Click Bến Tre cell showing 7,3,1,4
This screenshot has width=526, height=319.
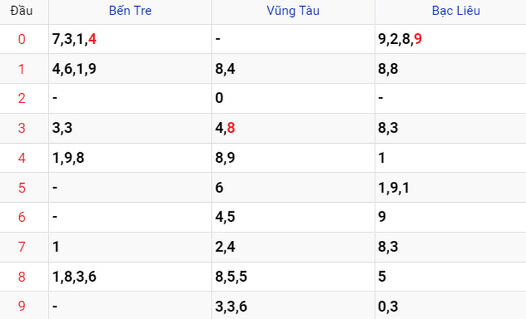130,39
